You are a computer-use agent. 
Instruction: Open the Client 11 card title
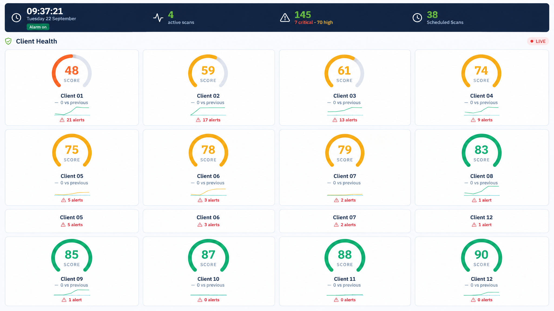click(345, 279)
